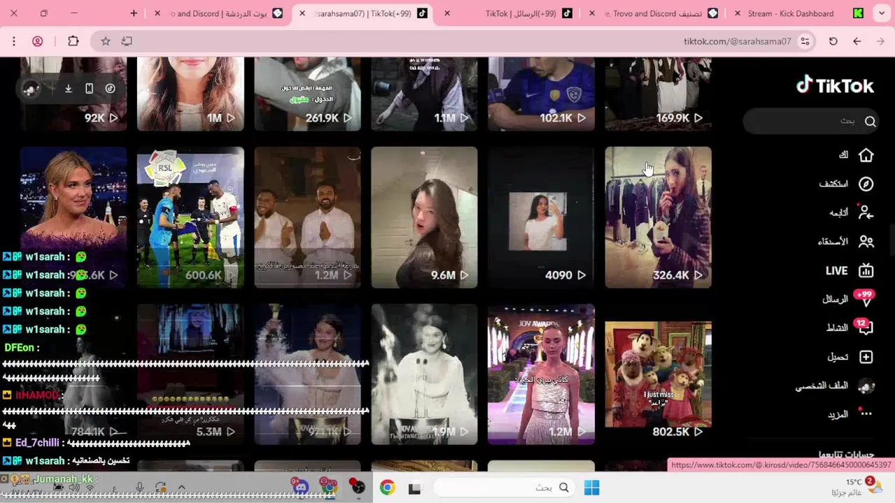Viewport: 895px width, 503px height.
Task: Click the TikTok logo
Action: 835,85
